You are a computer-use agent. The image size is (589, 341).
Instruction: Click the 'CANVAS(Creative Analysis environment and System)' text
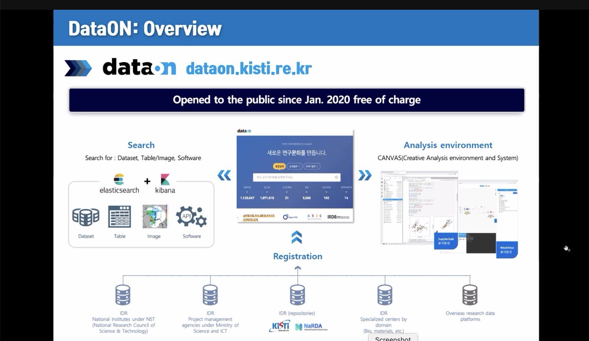(448, 158)
